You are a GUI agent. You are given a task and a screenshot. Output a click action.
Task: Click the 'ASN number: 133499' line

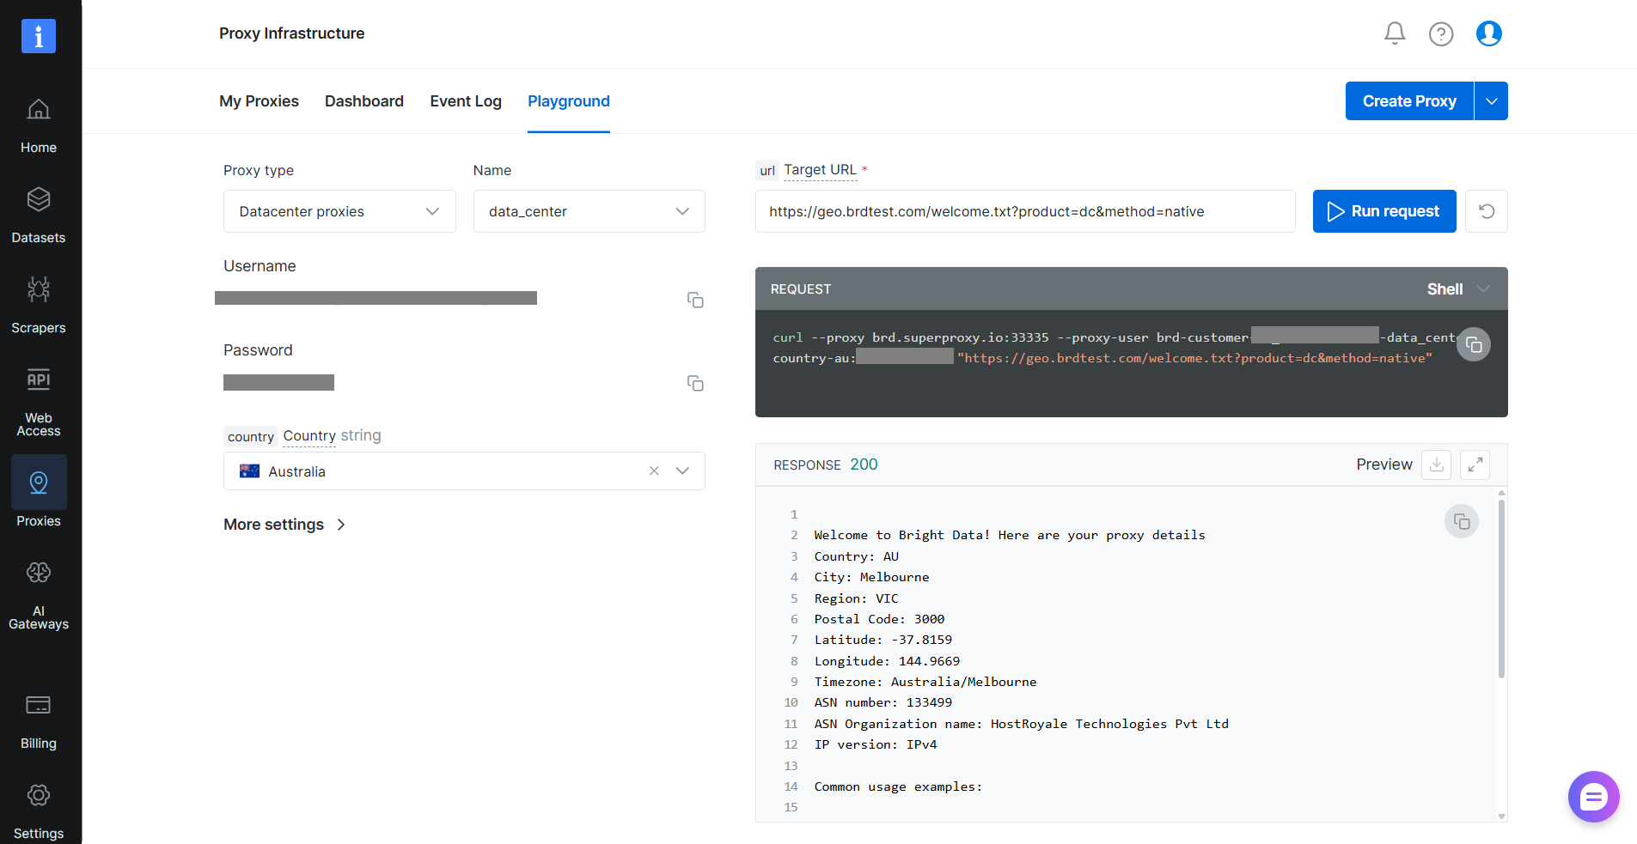(883, 702)
